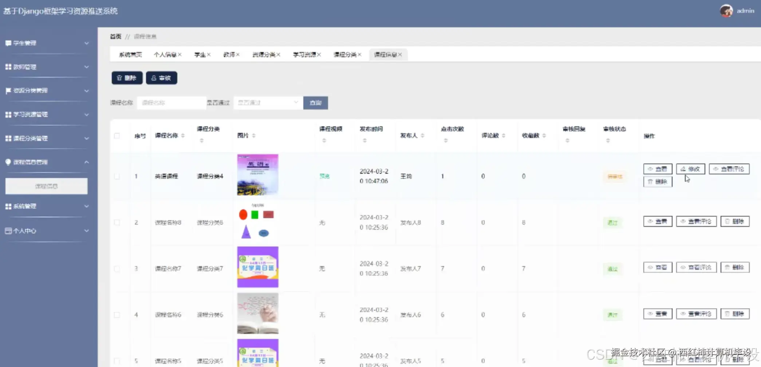Collapse the 课程信息管理 menu
This screenshot has width=761, height=367.
(x=47, y=162)
